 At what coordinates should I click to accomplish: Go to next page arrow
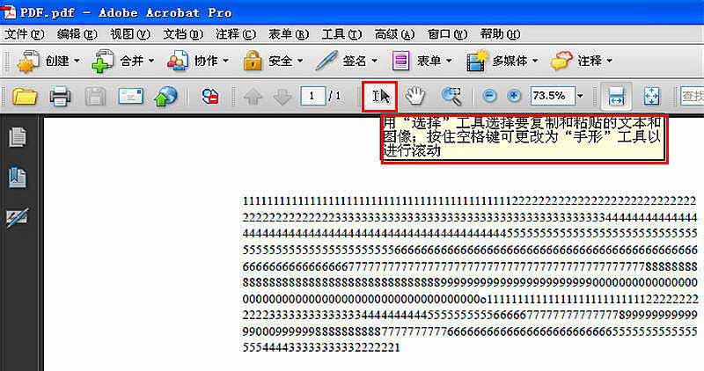(x=282, y=96)
